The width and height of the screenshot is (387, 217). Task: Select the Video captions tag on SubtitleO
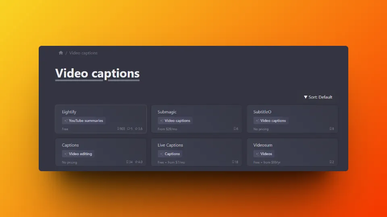point(271,121)
